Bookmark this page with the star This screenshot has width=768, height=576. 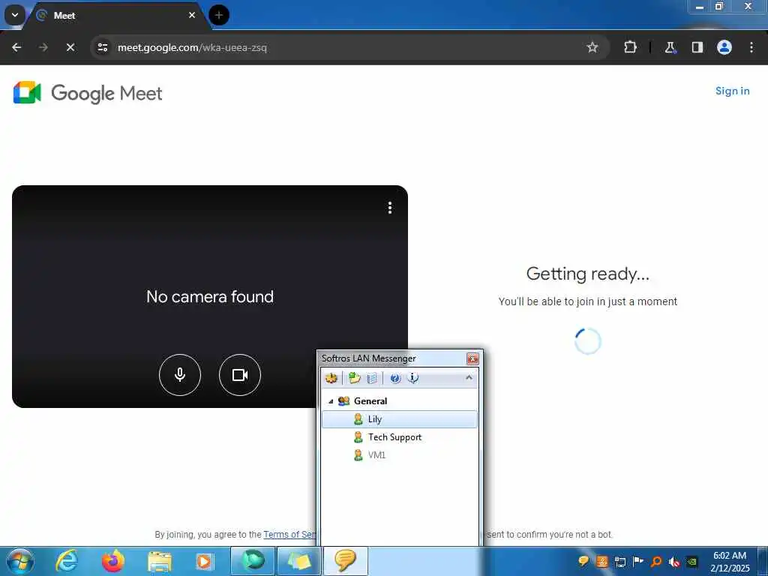pyautogui.click(x=592, y=47)
